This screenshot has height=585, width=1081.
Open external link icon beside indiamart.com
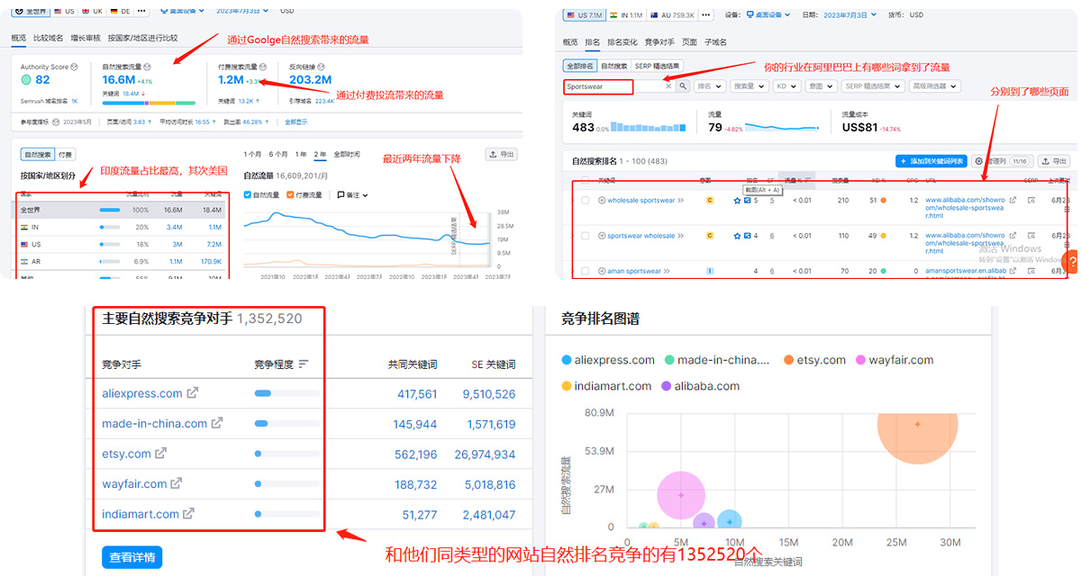tap(189, 514)
